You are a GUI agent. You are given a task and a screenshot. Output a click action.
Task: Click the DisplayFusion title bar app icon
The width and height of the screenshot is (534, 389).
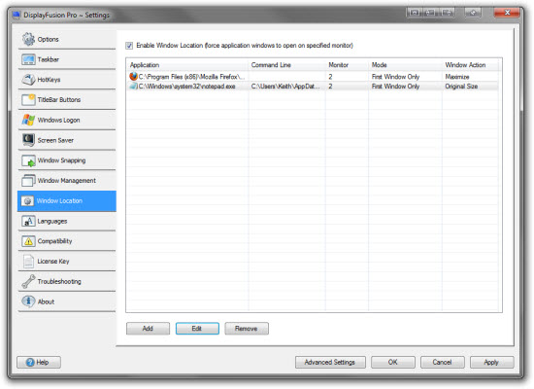tap(17, 15)
